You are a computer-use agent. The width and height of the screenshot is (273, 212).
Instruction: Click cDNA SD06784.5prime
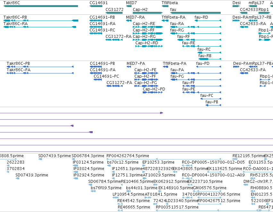105,182
